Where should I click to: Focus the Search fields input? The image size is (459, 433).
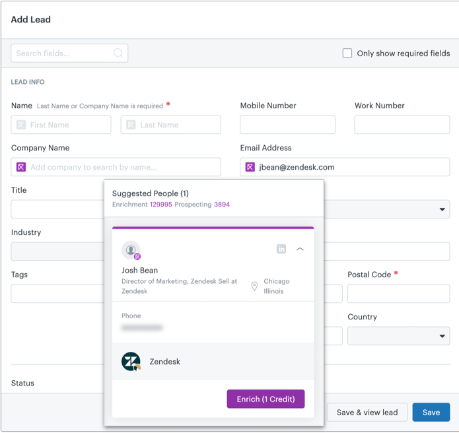(x=69, y=53)
